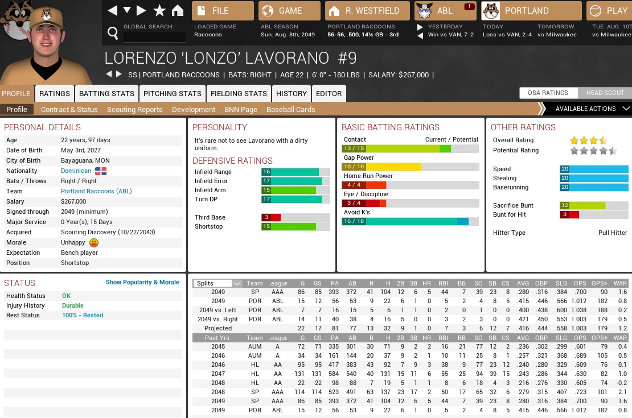Open the Splits dropdown
The height and width of the screenshot is (418, 632).
point(217,283)
